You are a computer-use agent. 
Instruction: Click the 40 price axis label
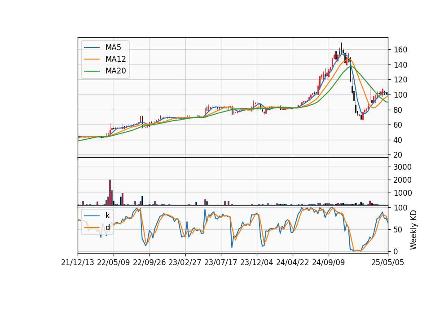(398, 140)
